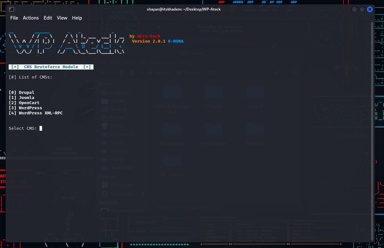Minimize the terminal window

pyautogui.click(x=354, y=9)
